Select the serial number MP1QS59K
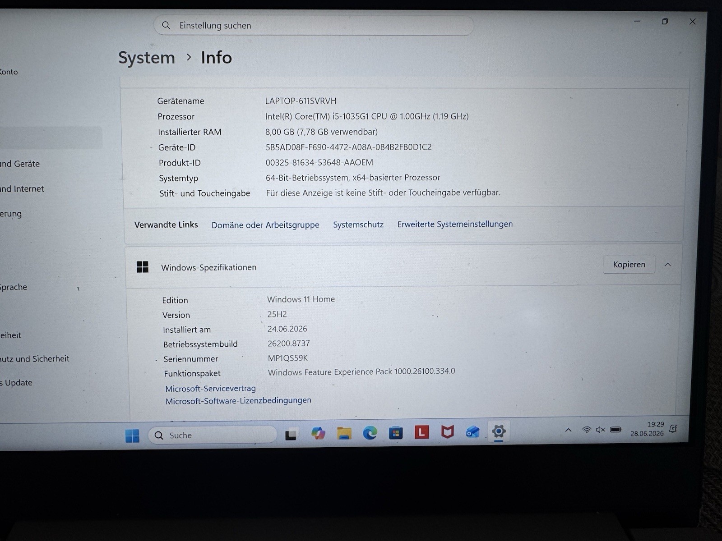 pos(288,358)
